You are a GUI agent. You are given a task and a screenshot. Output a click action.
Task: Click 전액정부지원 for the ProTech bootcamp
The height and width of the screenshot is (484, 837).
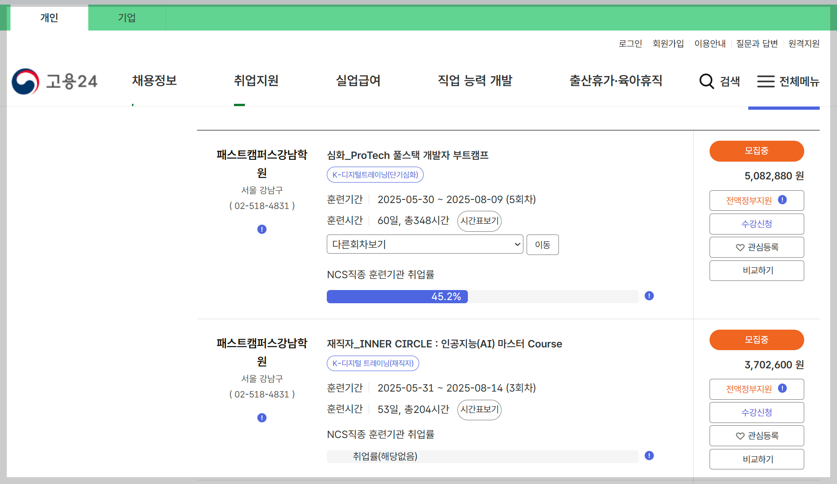point(749,201)
